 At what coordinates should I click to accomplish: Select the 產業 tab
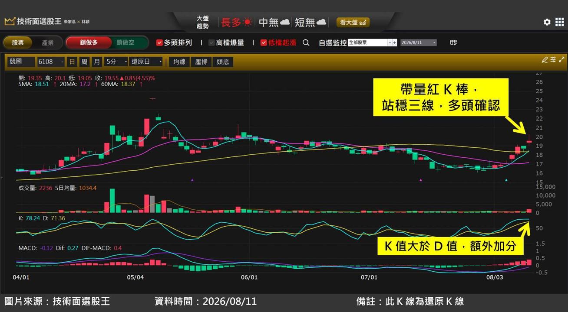point(48,42)
